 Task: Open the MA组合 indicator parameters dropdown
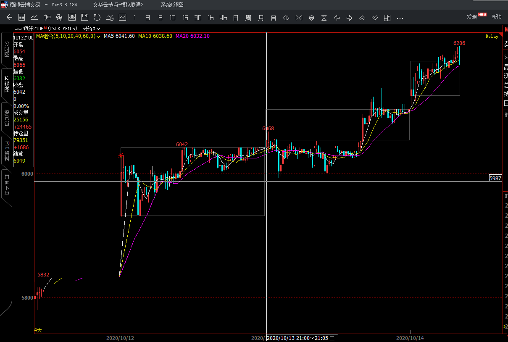tap(68, 36)
